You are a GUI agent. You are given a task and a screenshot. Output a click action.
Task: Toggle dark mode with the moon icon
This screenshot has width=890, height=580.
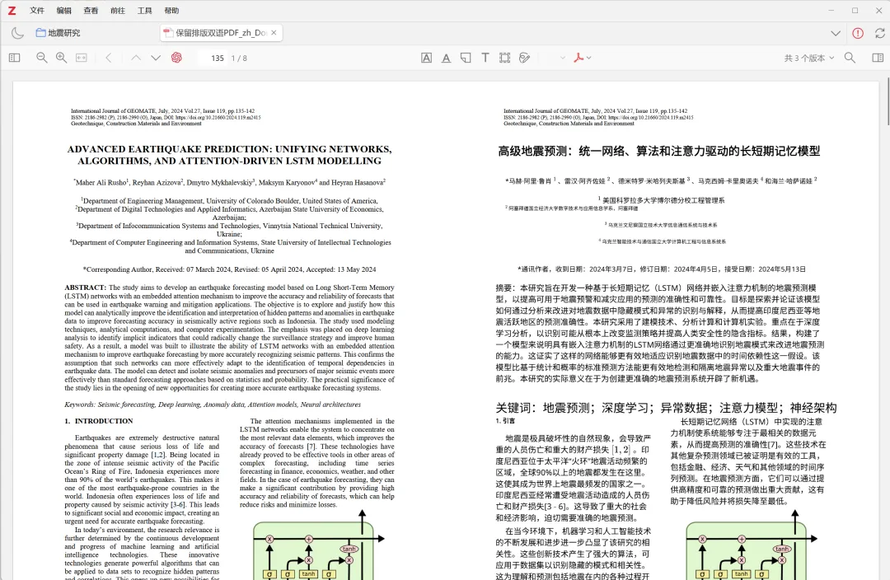pos(17,34)
